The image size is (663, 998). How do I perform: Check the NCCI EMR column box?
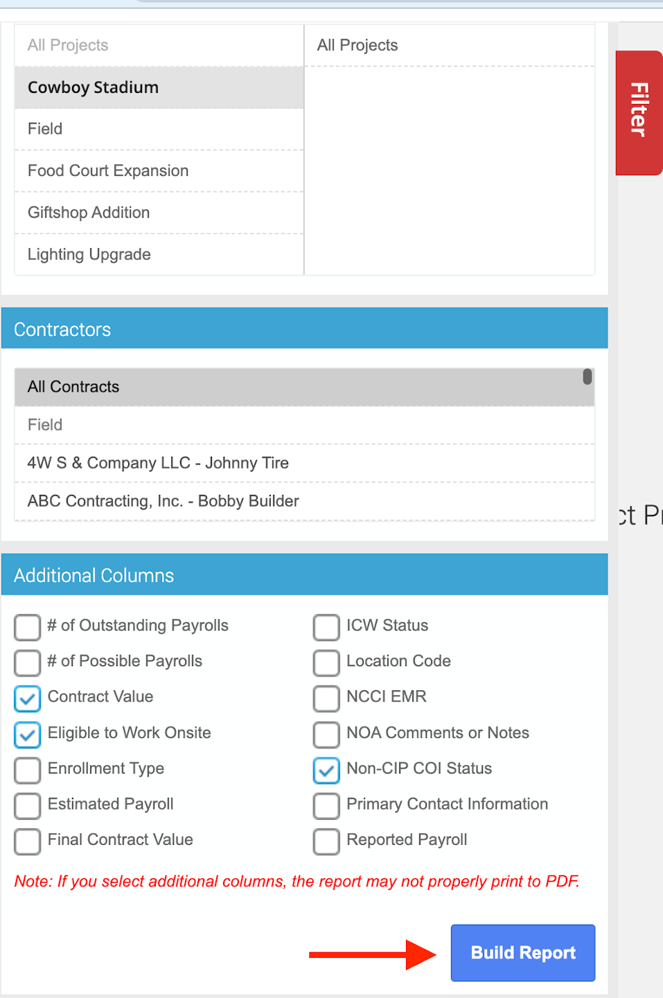coord(326,698)
